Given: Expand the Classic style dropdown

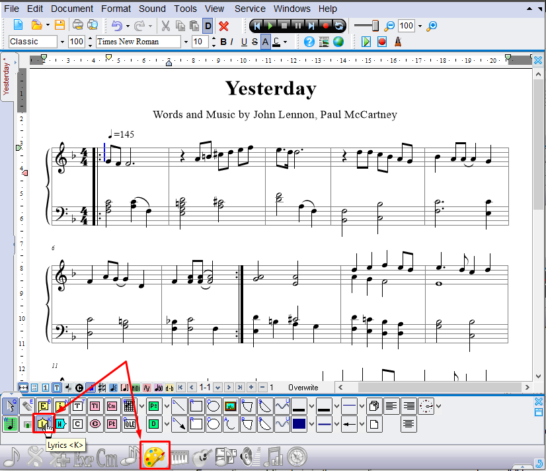Looking at the screenshot, I should point(62,42).
